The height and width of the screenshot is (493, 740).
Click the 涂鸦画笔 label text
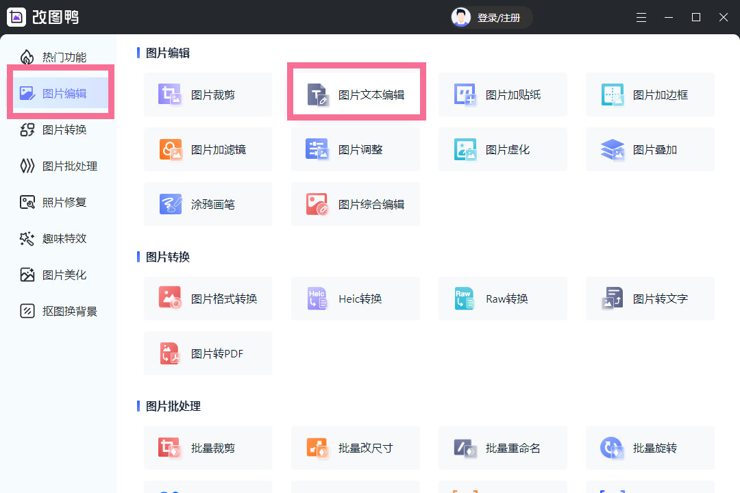[213, 204]
